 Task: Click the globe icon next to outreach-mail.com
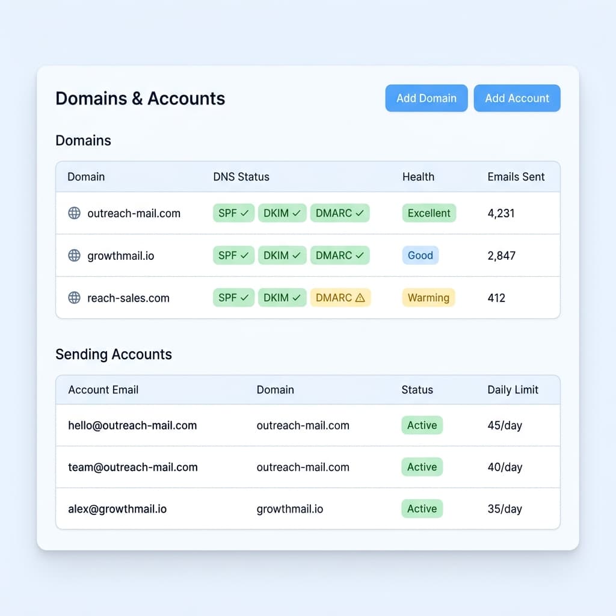click(73, 213)
